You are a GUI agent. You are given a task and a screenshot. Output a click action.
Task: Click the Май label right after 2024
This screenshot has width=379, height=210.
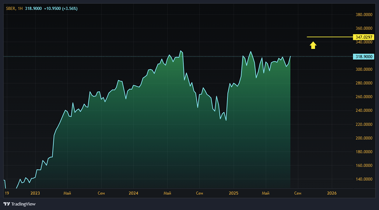pyautogui.click(x=167, y=193)
